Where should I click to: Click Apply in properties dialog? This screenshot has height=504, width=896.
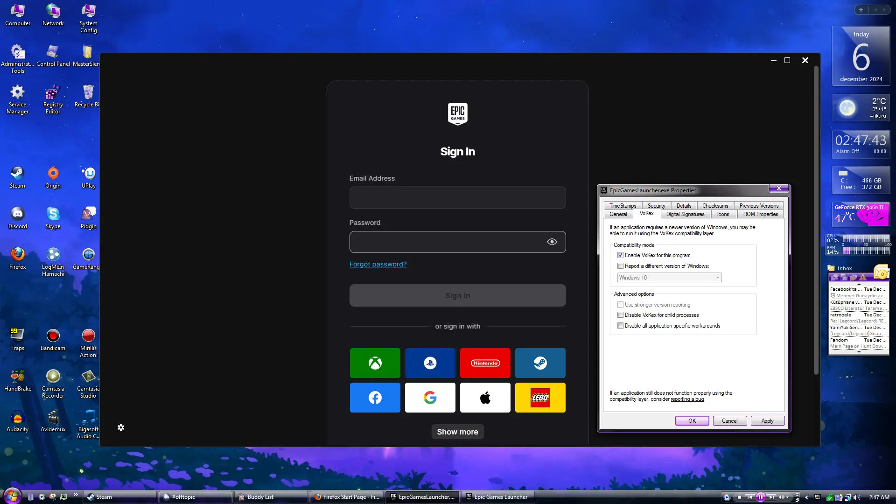[767, 421]
